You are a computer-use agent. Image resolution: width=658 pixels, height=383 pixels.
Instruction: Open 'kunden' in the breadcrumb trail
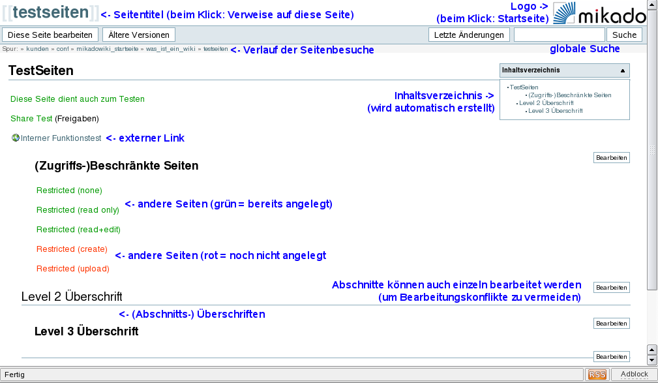click(37, 49)
